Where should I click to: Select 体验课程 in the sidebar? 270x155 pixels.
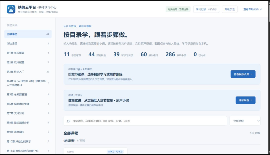(x=28, y=44)
